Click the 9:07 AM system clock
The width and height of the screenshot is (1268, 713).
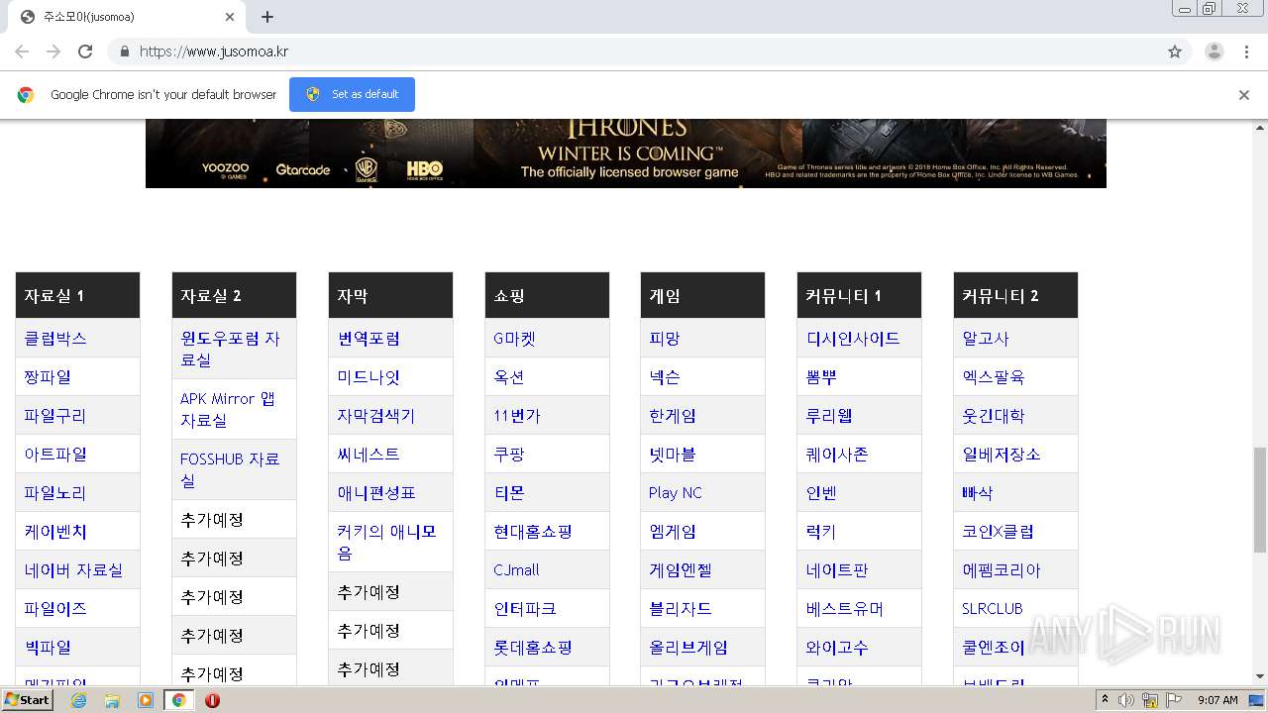pyautogui.click(x=1217, y=700)
